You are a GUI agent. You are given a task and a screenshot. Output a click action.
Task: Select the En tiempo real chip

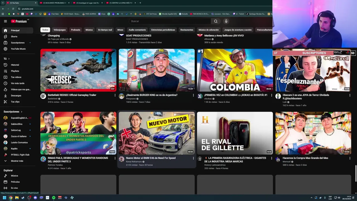coord(105,30)
